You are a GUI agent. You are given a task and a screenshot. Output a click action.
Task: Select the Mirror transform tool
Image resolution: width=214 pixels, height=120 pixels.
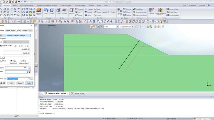(88, 15)
